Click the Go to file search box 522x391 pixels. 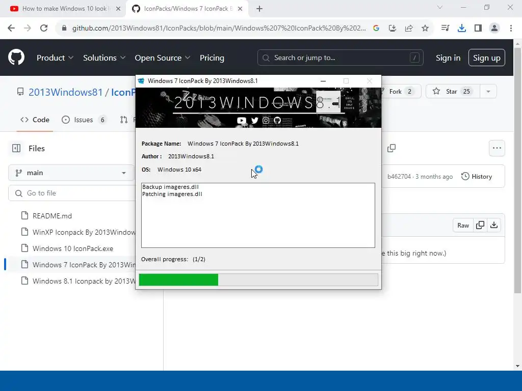pos(71,193)
